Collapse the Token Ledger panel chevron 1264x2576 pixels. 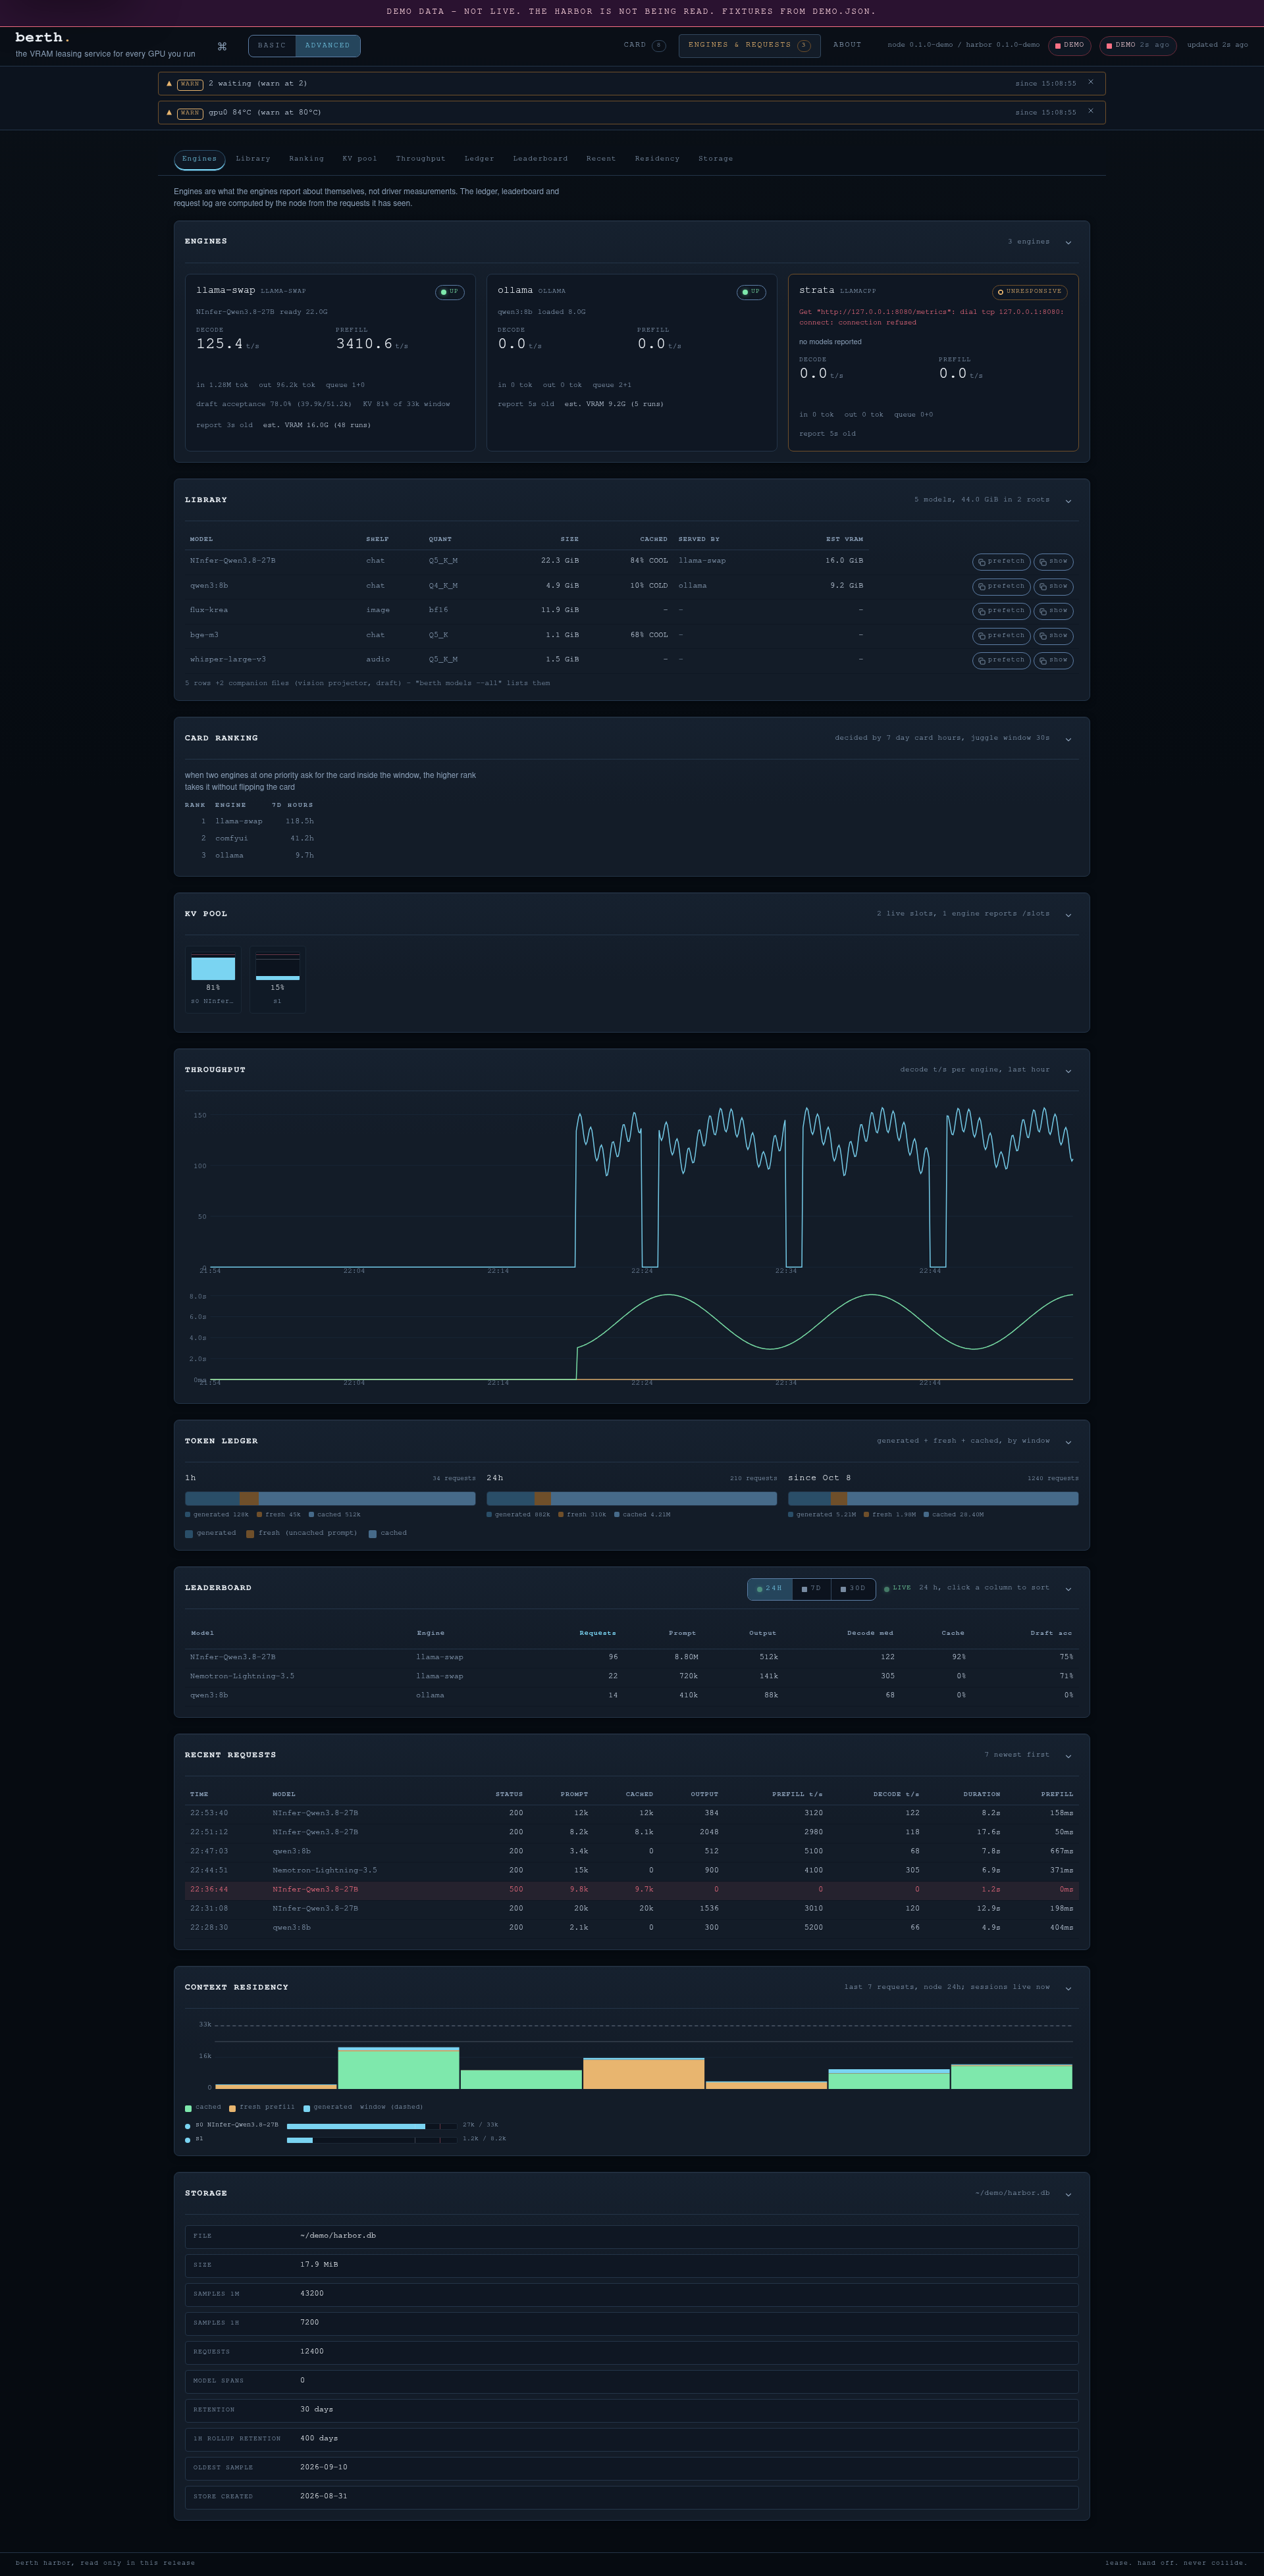[1068, 1442]
